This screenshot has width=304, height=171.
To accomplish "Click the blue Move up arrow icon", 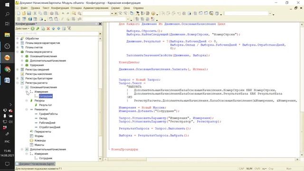I will (x=53, y=28).
